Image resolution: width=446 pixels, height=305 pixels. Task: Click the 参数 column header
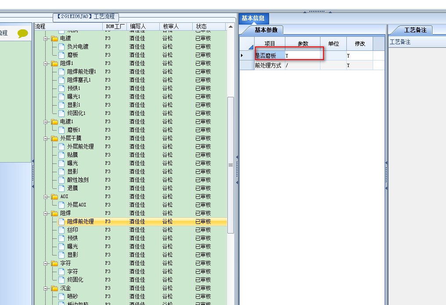coord(303,44)
